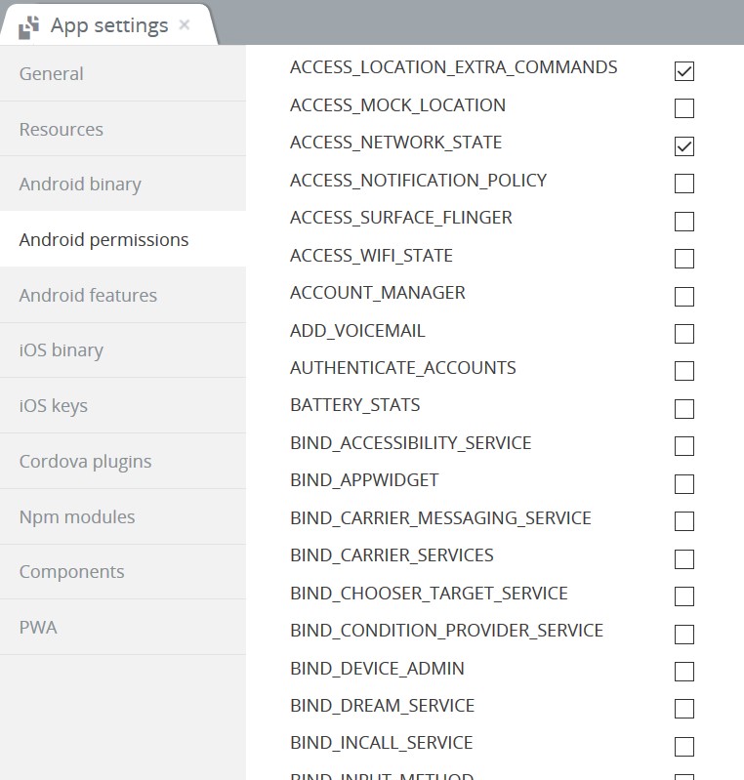Show the Npm modules section
This screenshot has width=744, height=780.
coord(123,516)
